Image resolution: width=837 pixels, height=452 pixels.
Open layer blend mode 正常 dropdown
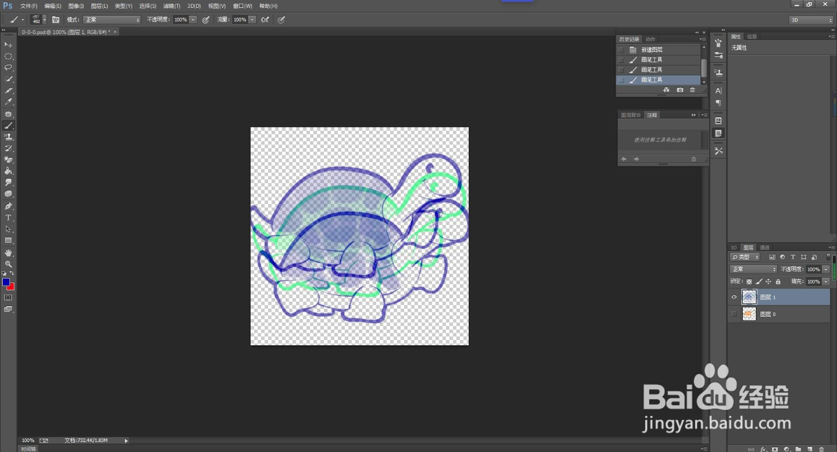coord(753,269)
